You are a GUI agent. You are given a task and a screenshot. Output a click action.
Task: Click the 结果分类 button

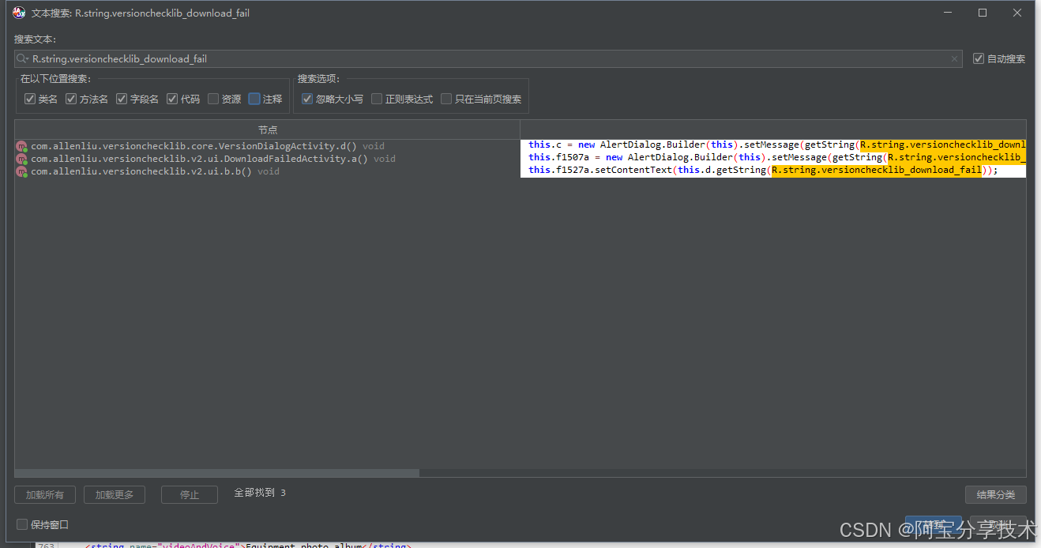(x=996, y=494)
